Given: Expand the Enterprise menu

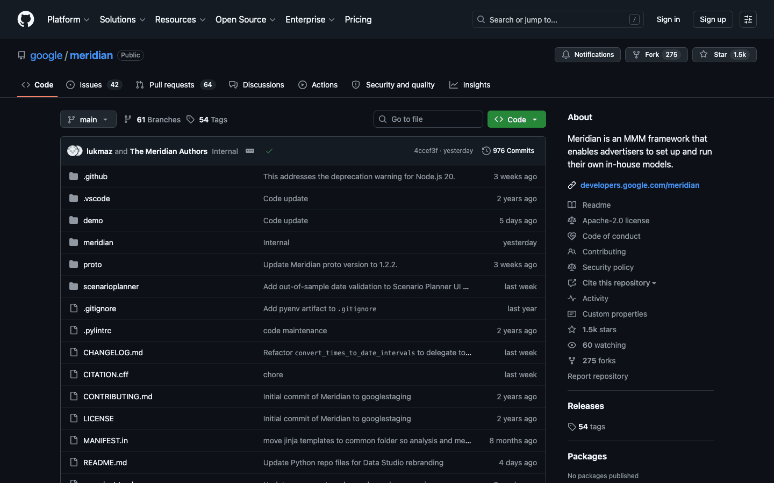Looking at the screenshot, I should [x=310, y=19].
